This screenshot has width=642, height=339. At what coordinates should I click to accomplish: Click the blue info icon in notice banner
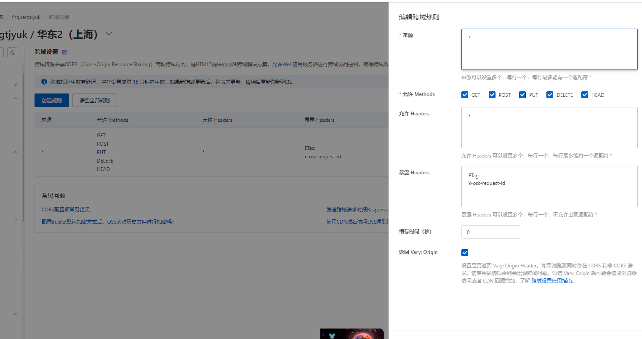coord(44,82)
